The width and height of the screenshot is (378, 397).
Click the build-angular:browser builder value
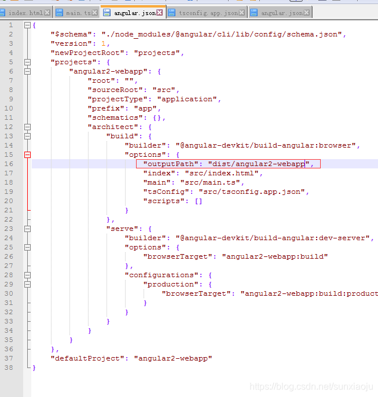point(266,146)
